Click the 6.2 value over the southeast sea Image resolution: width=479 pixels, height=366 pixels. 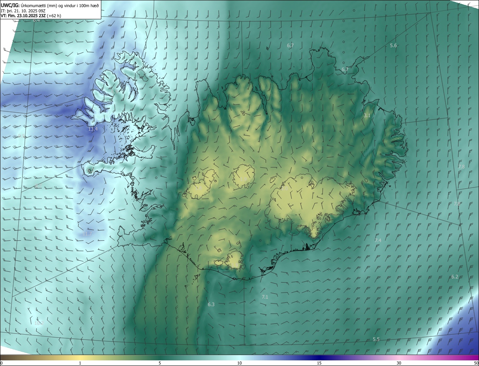coord(455,277)
